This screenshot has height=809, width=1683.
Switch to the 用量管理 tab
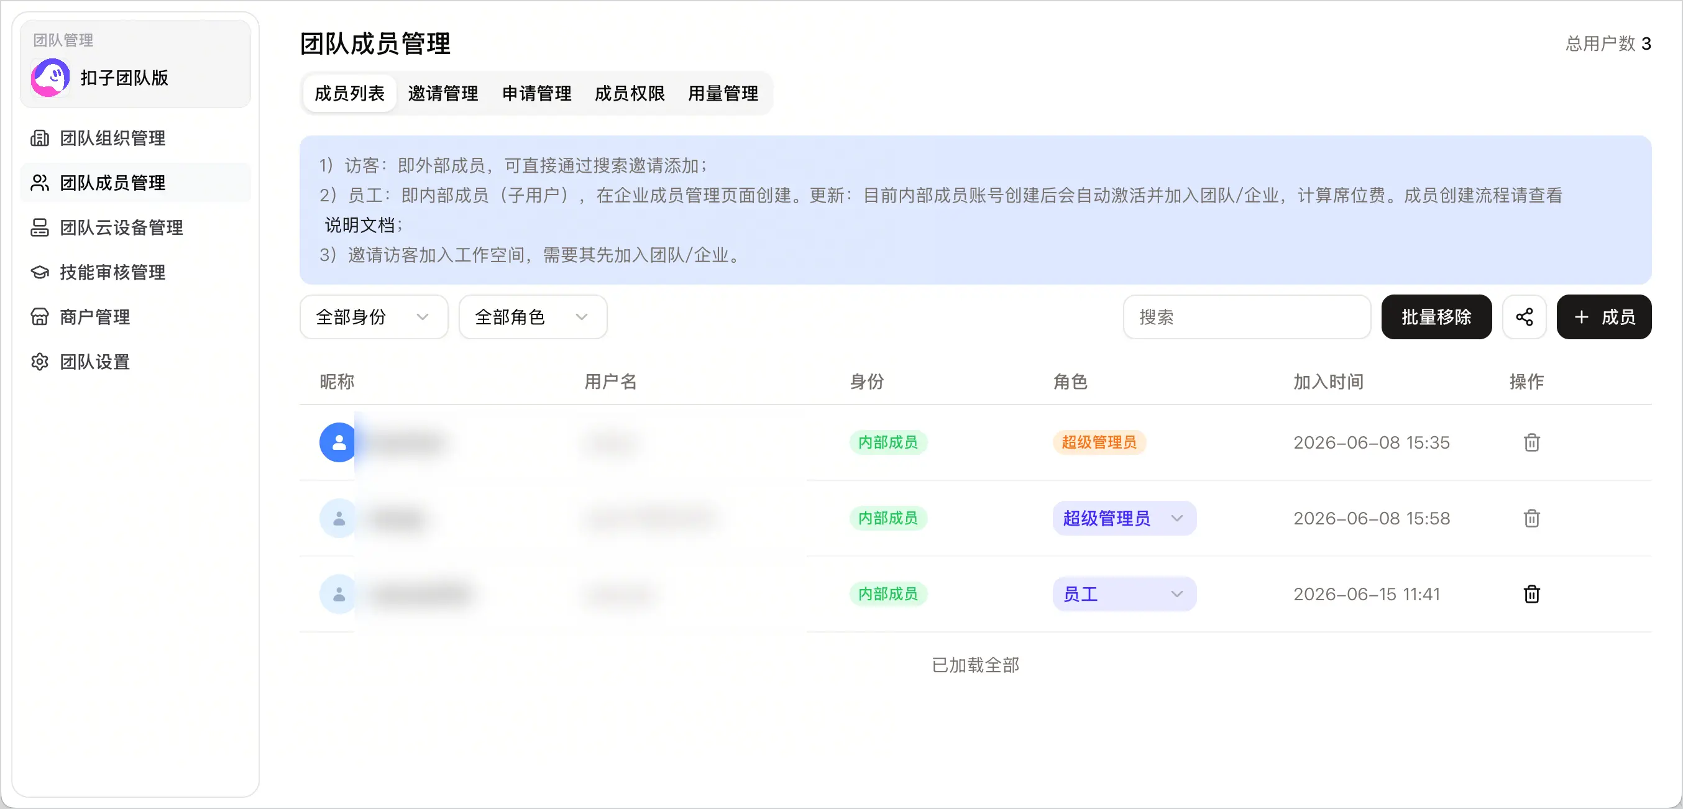click(x=723, y=93)
